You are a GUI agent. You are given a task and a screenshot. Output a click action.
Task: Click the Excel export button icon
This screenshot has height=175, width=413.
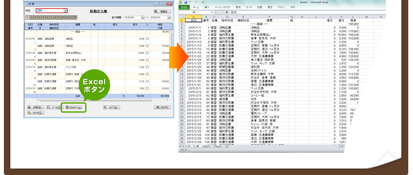click(x=67, y=107)
